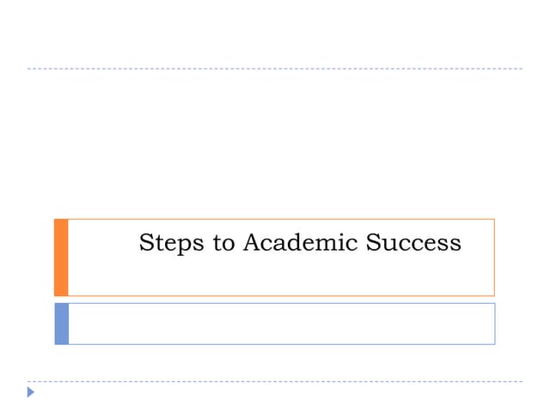Click the letter "S" starting "Success"

coord(373,243)
